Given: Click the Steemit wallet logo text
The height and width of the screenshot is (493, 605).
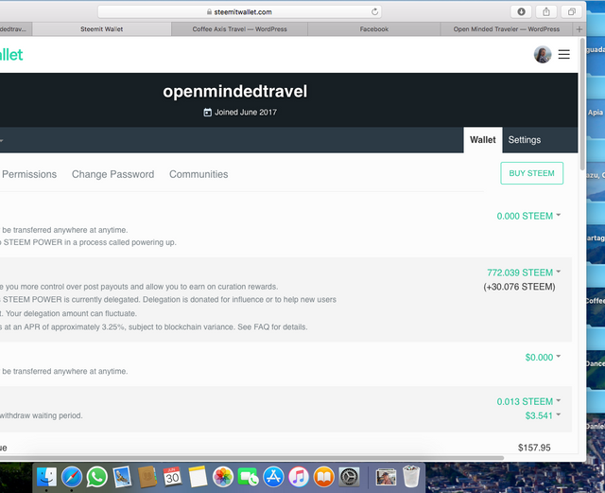Looking at the screenshot, I should 11,55.
